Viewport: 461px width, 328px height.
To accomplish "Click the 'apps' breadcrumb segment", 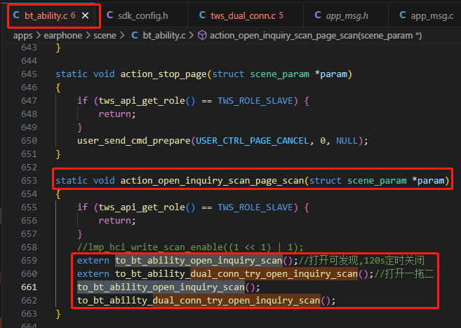I will [22, 36].
